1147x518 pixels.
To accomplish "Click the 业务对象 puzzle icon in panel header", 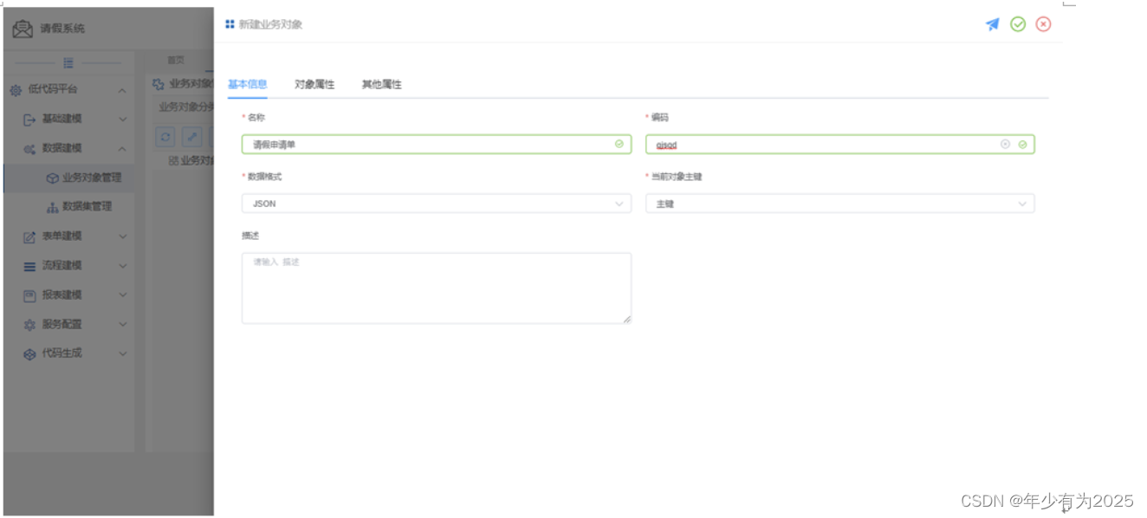I will (x=159, y=85).
